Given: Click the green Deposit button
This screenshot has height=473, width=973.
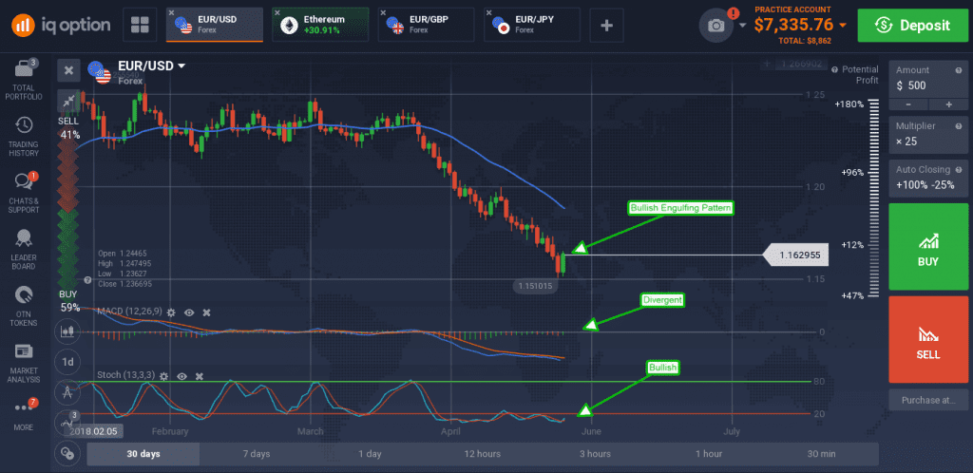Looking at the screenshot, I should (912, 25).
